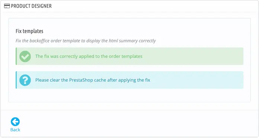Click the Fix templates heading
This screenshot has height=138, width=259.
(29, 31)
